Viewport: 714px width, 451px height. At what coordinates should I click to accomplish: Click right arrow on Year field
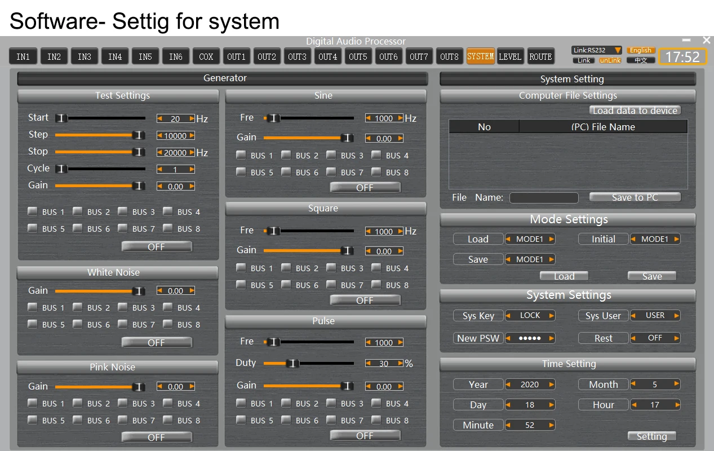click(x=551, y=384)
